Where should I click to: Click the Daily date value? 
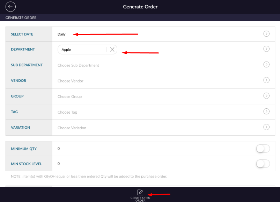point(62,34)
